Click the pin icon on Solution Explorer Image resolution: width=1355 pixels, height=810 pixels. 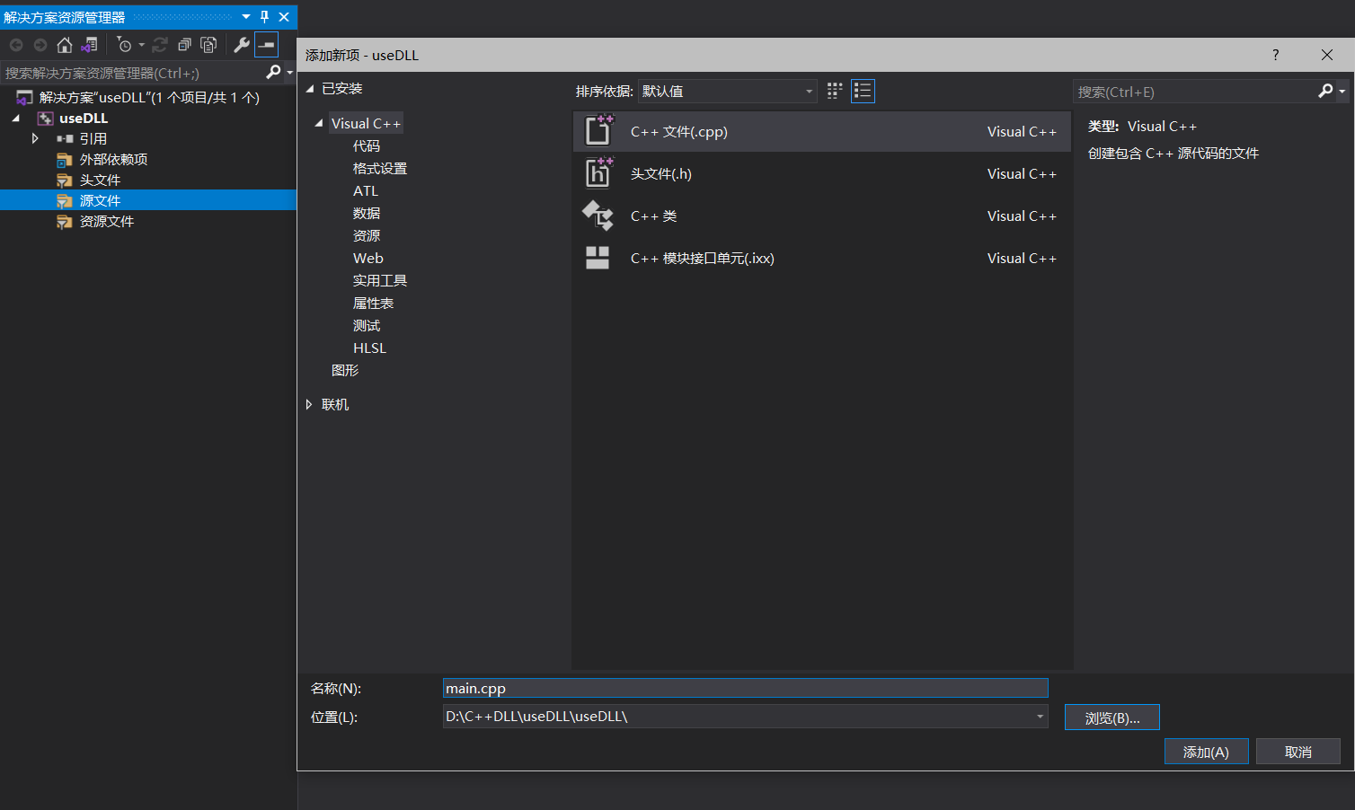pos(263,17)
